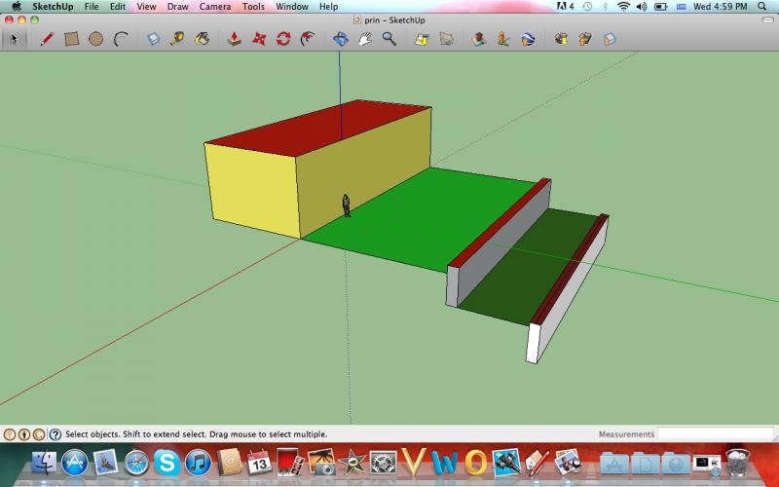The image size is (779, 487).
Task: Click the Share Model icon
Action: coord(585,39)
